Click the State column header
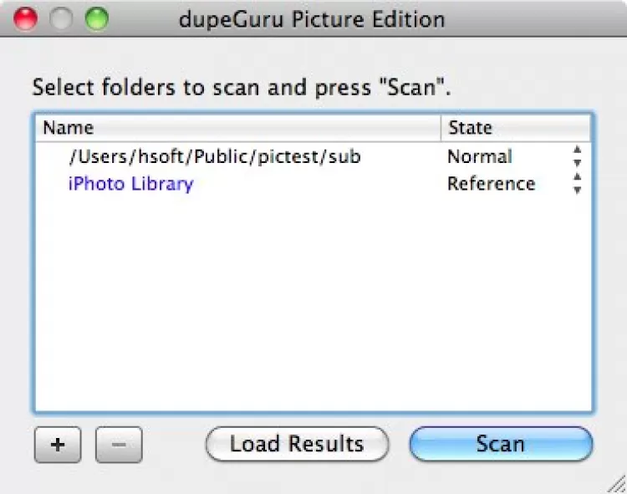 pyautogui.click(x=515, y=128)
